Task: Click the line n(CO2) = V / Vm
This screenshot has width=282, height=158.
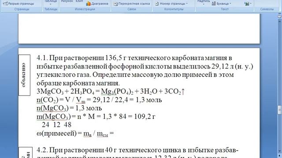Action: coord(99,100)
